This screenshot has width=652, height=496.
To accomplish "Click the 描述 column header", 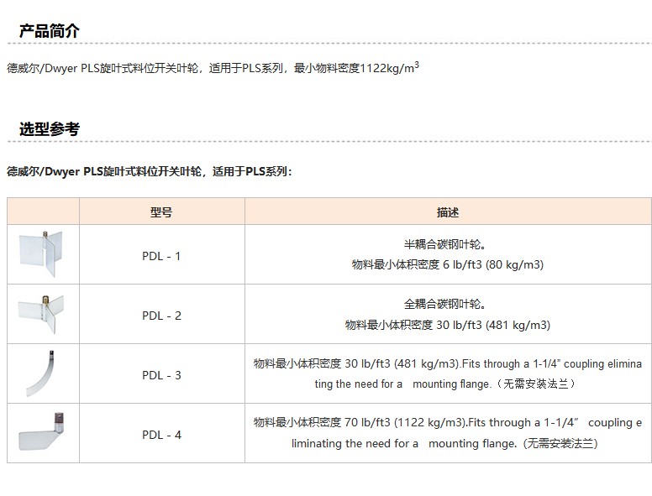I will click(448, 212).
